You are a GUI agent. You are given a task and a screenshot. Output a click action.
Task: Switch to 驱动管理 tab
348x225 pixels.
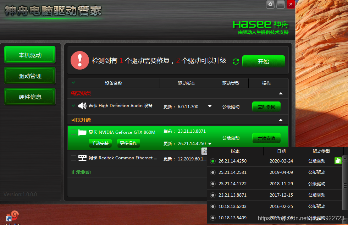coord(30,76)
